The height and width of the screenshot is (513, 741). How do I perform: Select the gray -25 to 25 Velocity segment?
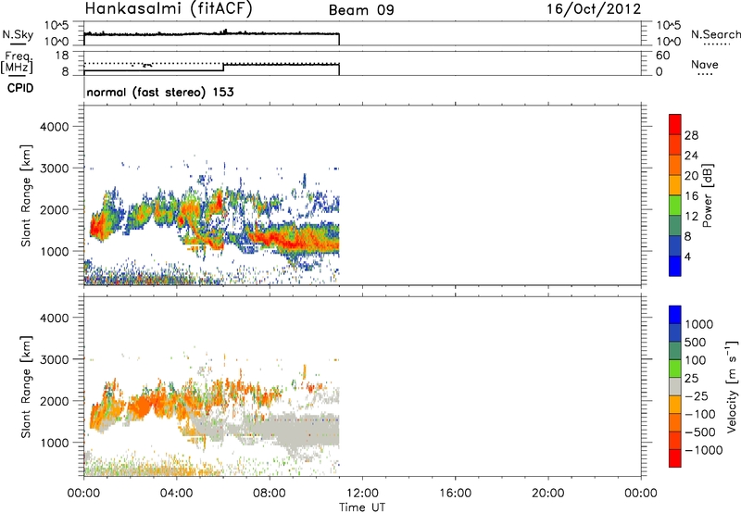click(x=675, y=386)
